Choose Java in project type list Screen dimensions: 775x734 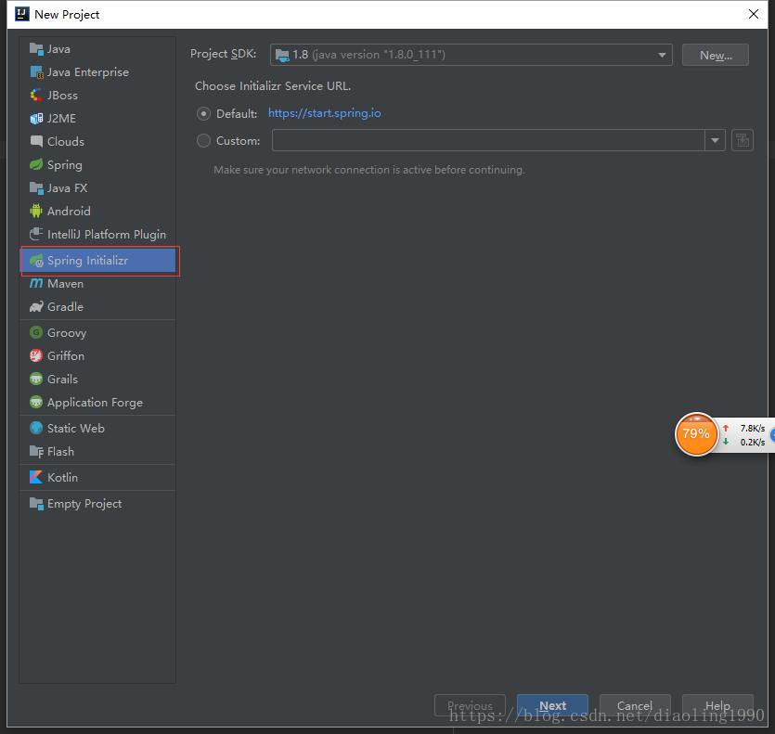coord(58,49)
